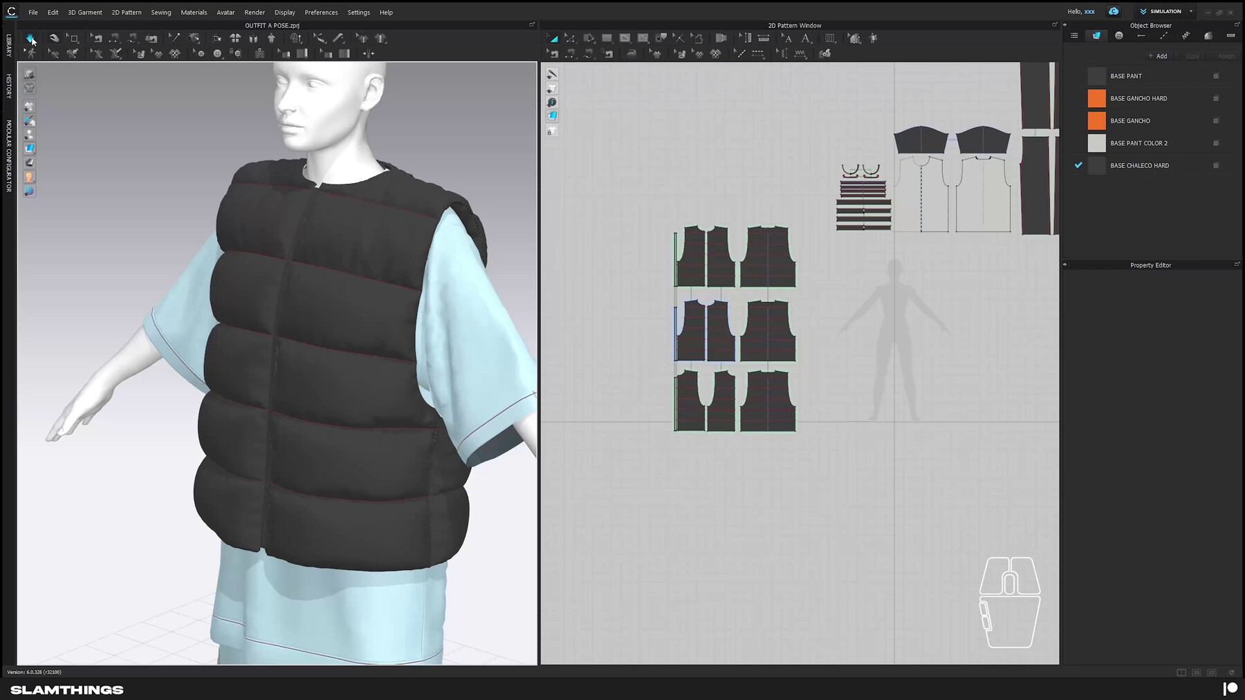Expand the hidden tool flyout arrow below Simulate
This screenshot has width=1245, height=700.
pos(25,50)
